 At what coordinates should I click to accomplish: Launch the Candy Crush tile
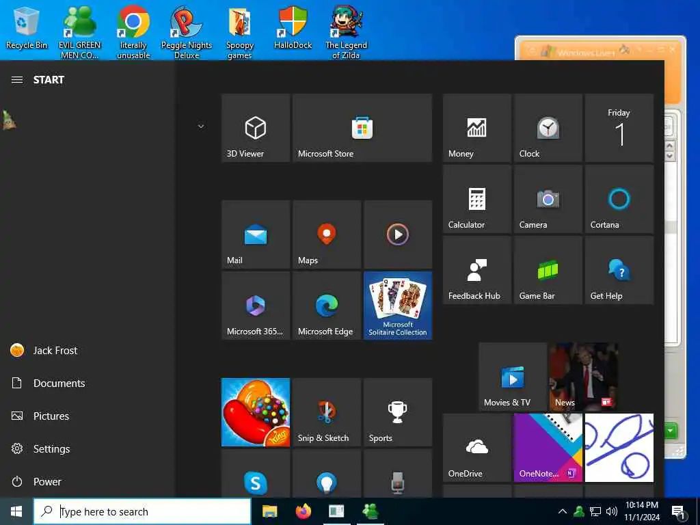256,412
